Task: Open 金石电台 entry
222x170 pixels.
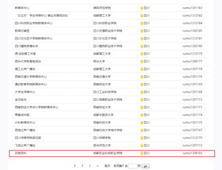Action: point(20,99)
